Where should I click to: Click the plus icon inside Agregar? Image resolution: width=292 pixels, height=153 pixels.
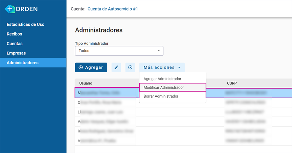81,68
